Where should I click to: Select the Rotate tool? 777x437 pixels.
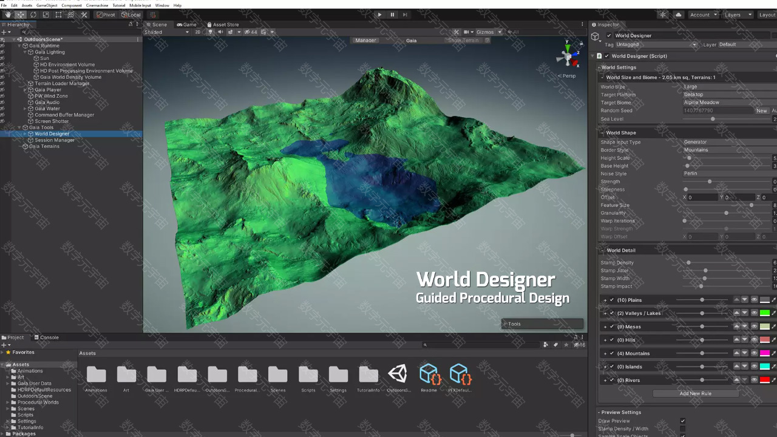click(33, 15)
